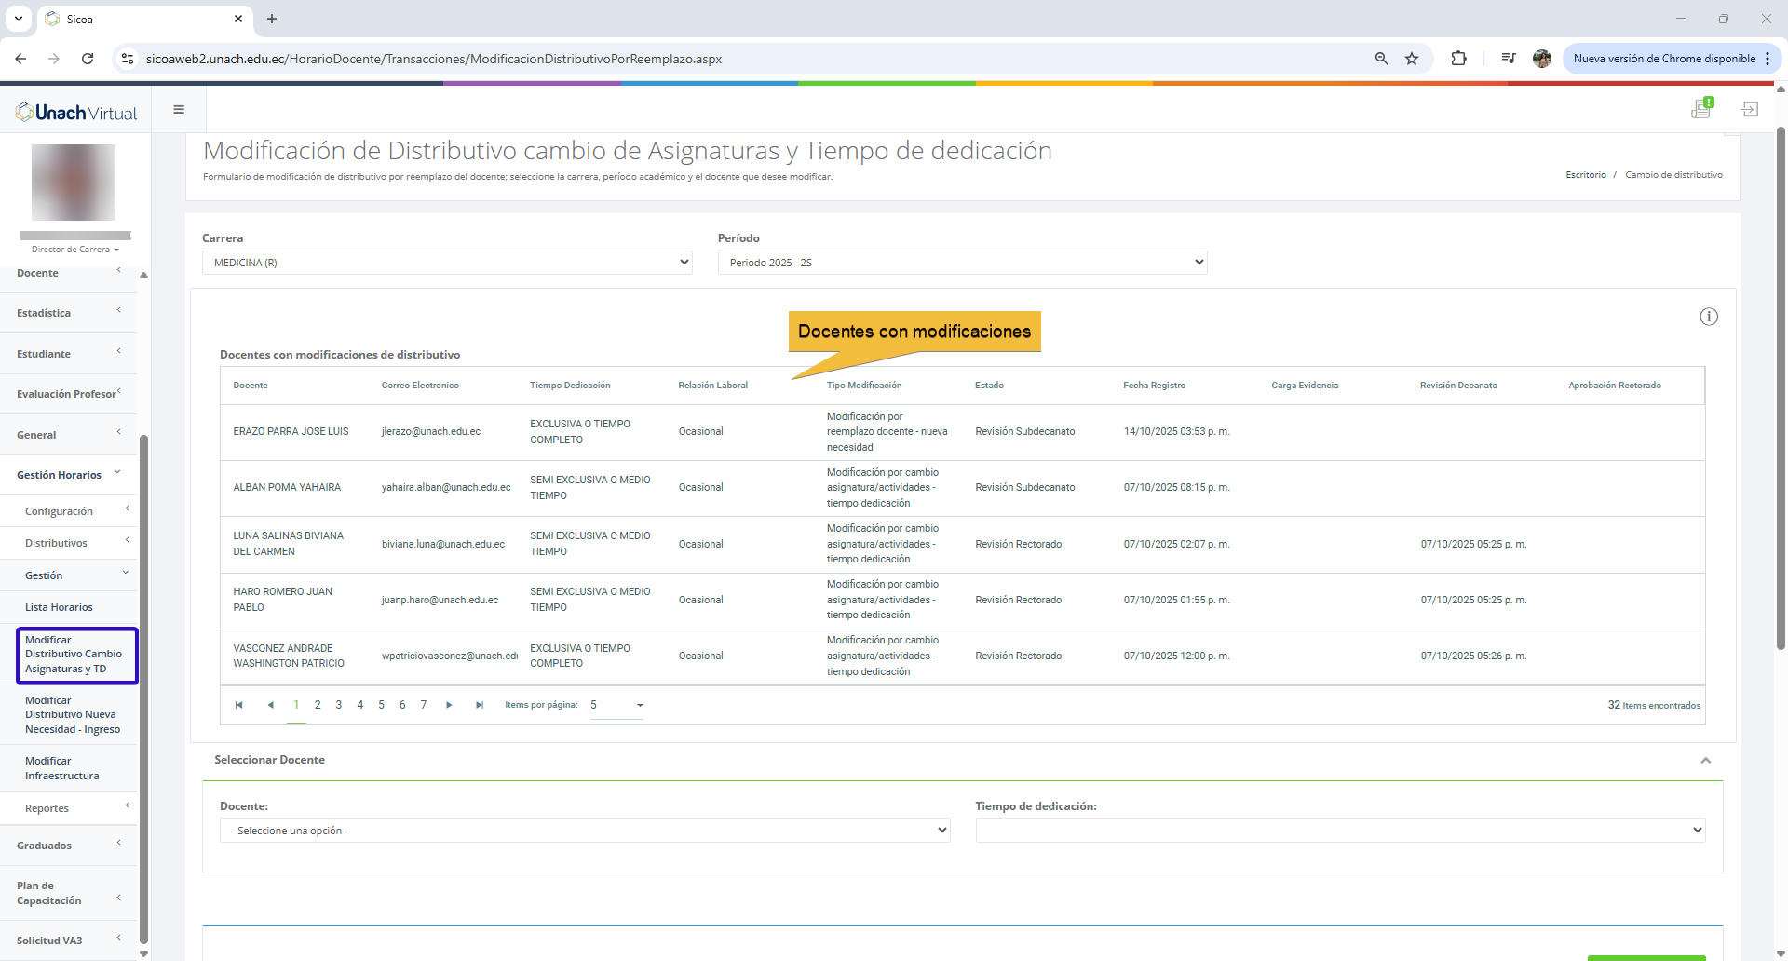
Task: Open the notifications icon with green badge
Action: coord(1700,109)
